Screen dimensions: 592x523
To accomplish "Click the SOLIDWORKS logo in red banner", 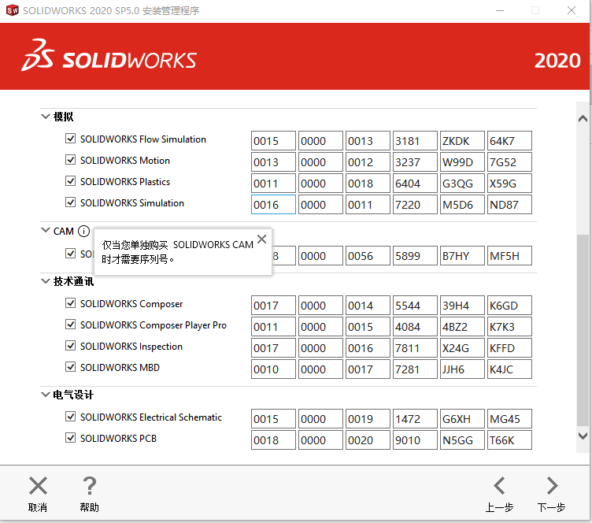I will pos(109,55).
